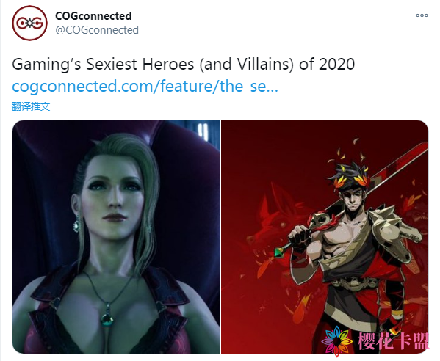Image resolution: width=440 pixels, height=361 pixels.
Task: Open the @COGconnected handle link
Action: tap(97, 30)
